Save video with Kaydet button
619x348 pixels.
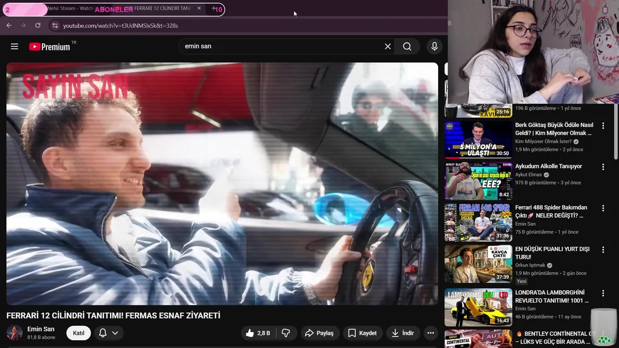pos(363,333)
